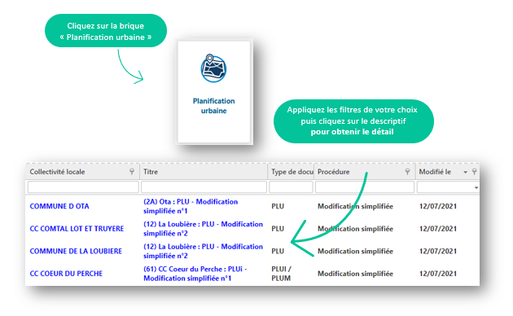Image resolution: width=513 pixels, height=316 pixels.
Task: Open CC COEUR DU PERCHE link
Action: tap(66, 274)
